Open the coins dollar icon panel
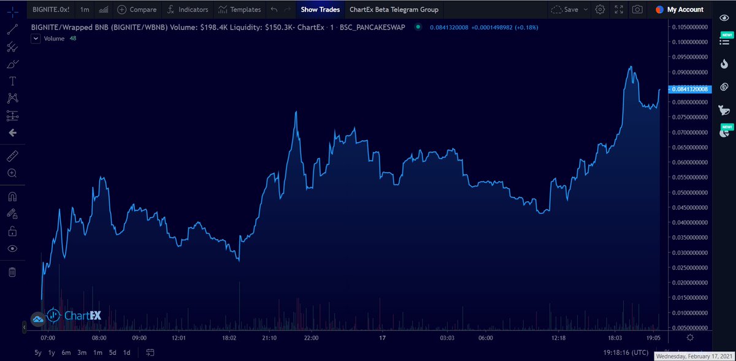 coord(724,87)
